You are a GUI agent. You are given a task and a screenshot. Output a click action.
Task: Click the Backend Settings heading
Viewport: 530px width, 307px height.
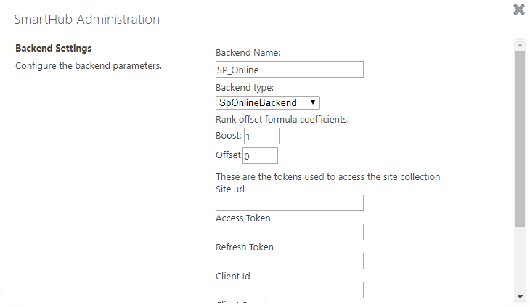click(53, 49)
